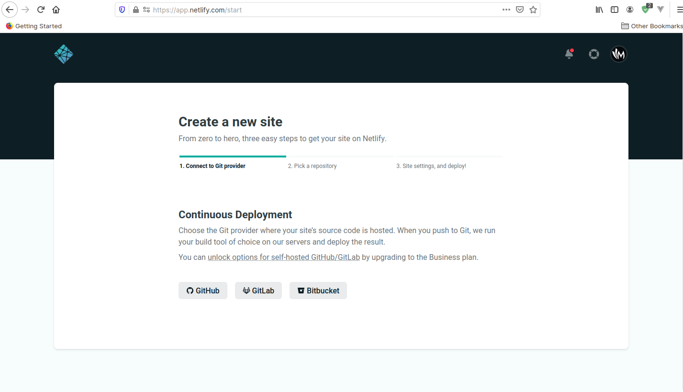Connect with Bitbucket

(318, 291)
